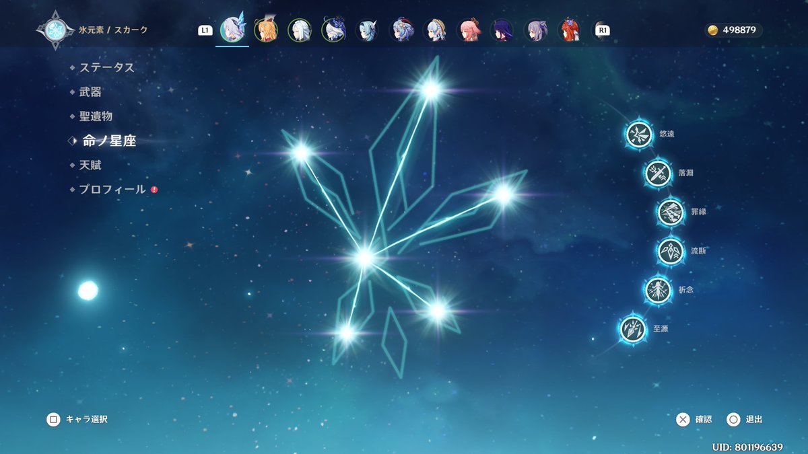The height and width of the screenshot is (454, 808).
Task: Open the 落淵 constellation node
Action: click(658, 173)
